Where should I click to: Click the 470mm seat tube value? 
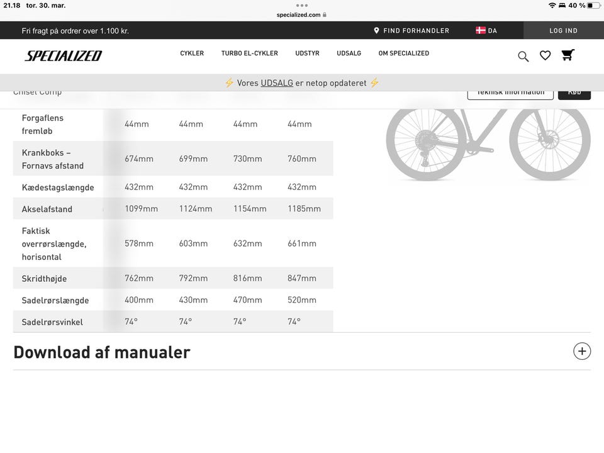pos(248,300)
